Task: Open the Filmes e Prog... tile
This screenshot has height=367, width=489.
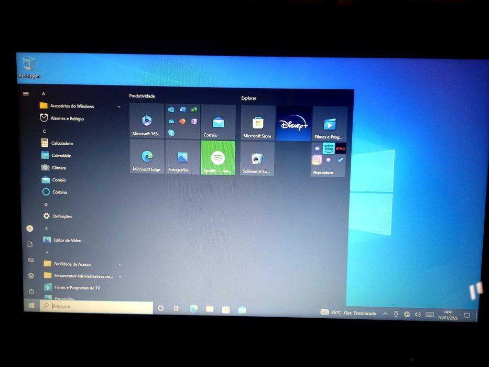Action: (x=329, y=124)
